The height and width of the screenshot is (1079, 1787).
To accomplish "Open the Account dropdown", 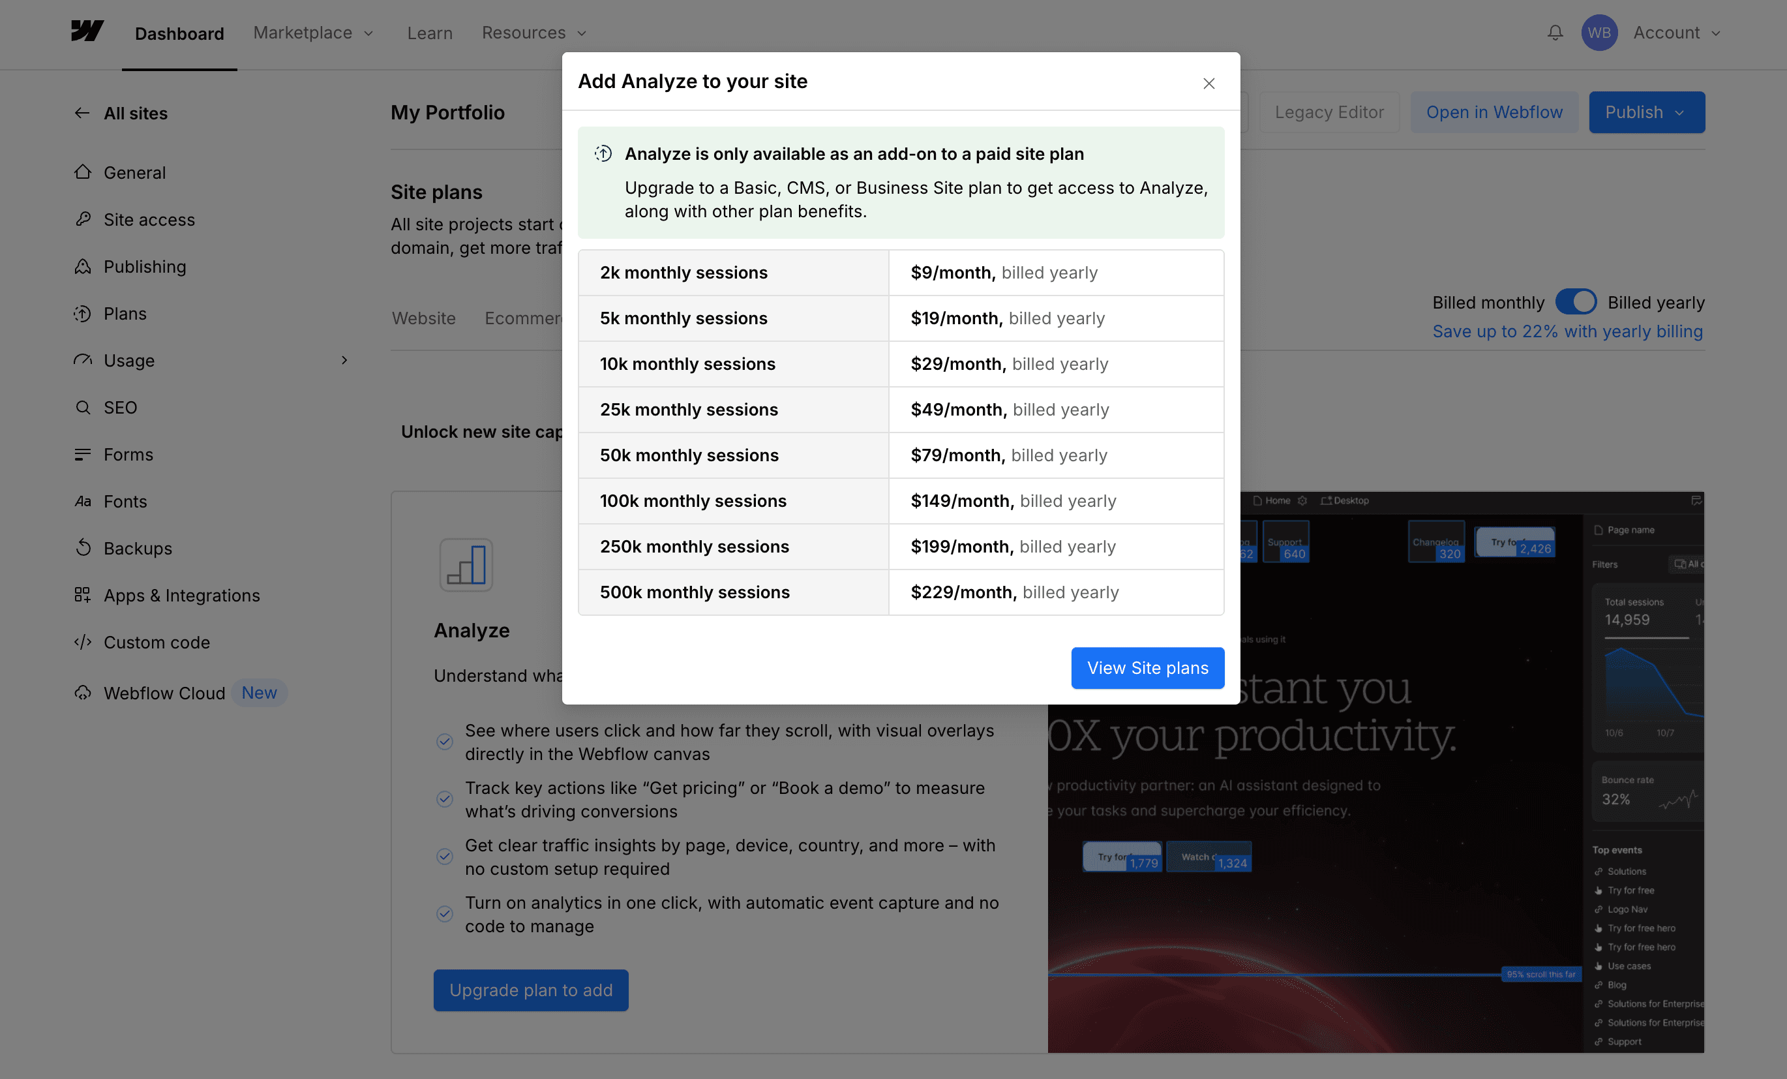I will 1676,33.
